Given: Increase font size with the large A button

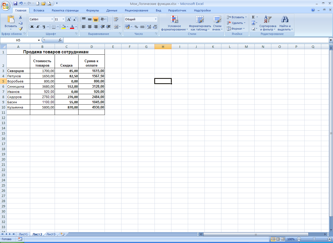Looking at the screenshot, I should pyautogui.click(x=69, y=19).
